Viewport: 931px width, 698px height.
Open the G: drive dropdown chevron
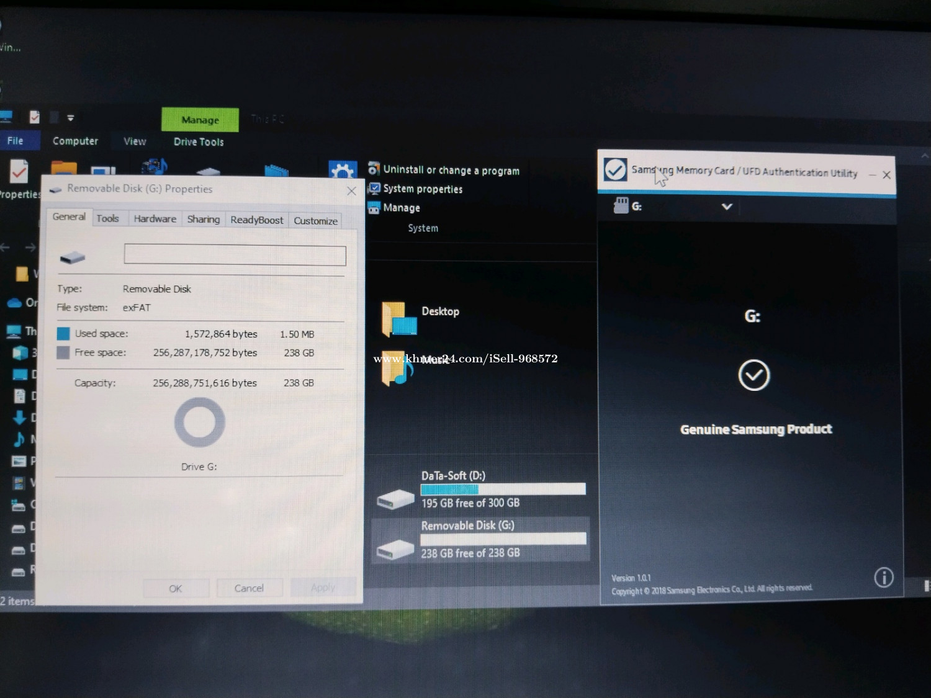pyautogui.click(x=727, y=207)
